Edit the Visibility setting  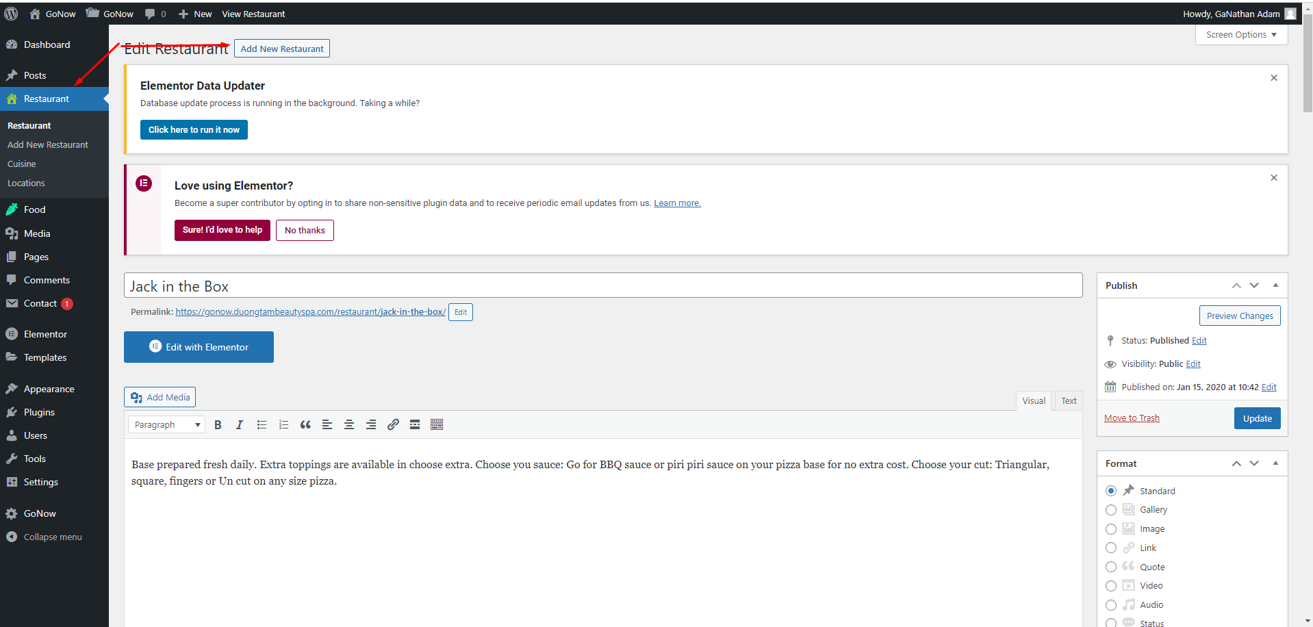click(x=1193, y=364)
